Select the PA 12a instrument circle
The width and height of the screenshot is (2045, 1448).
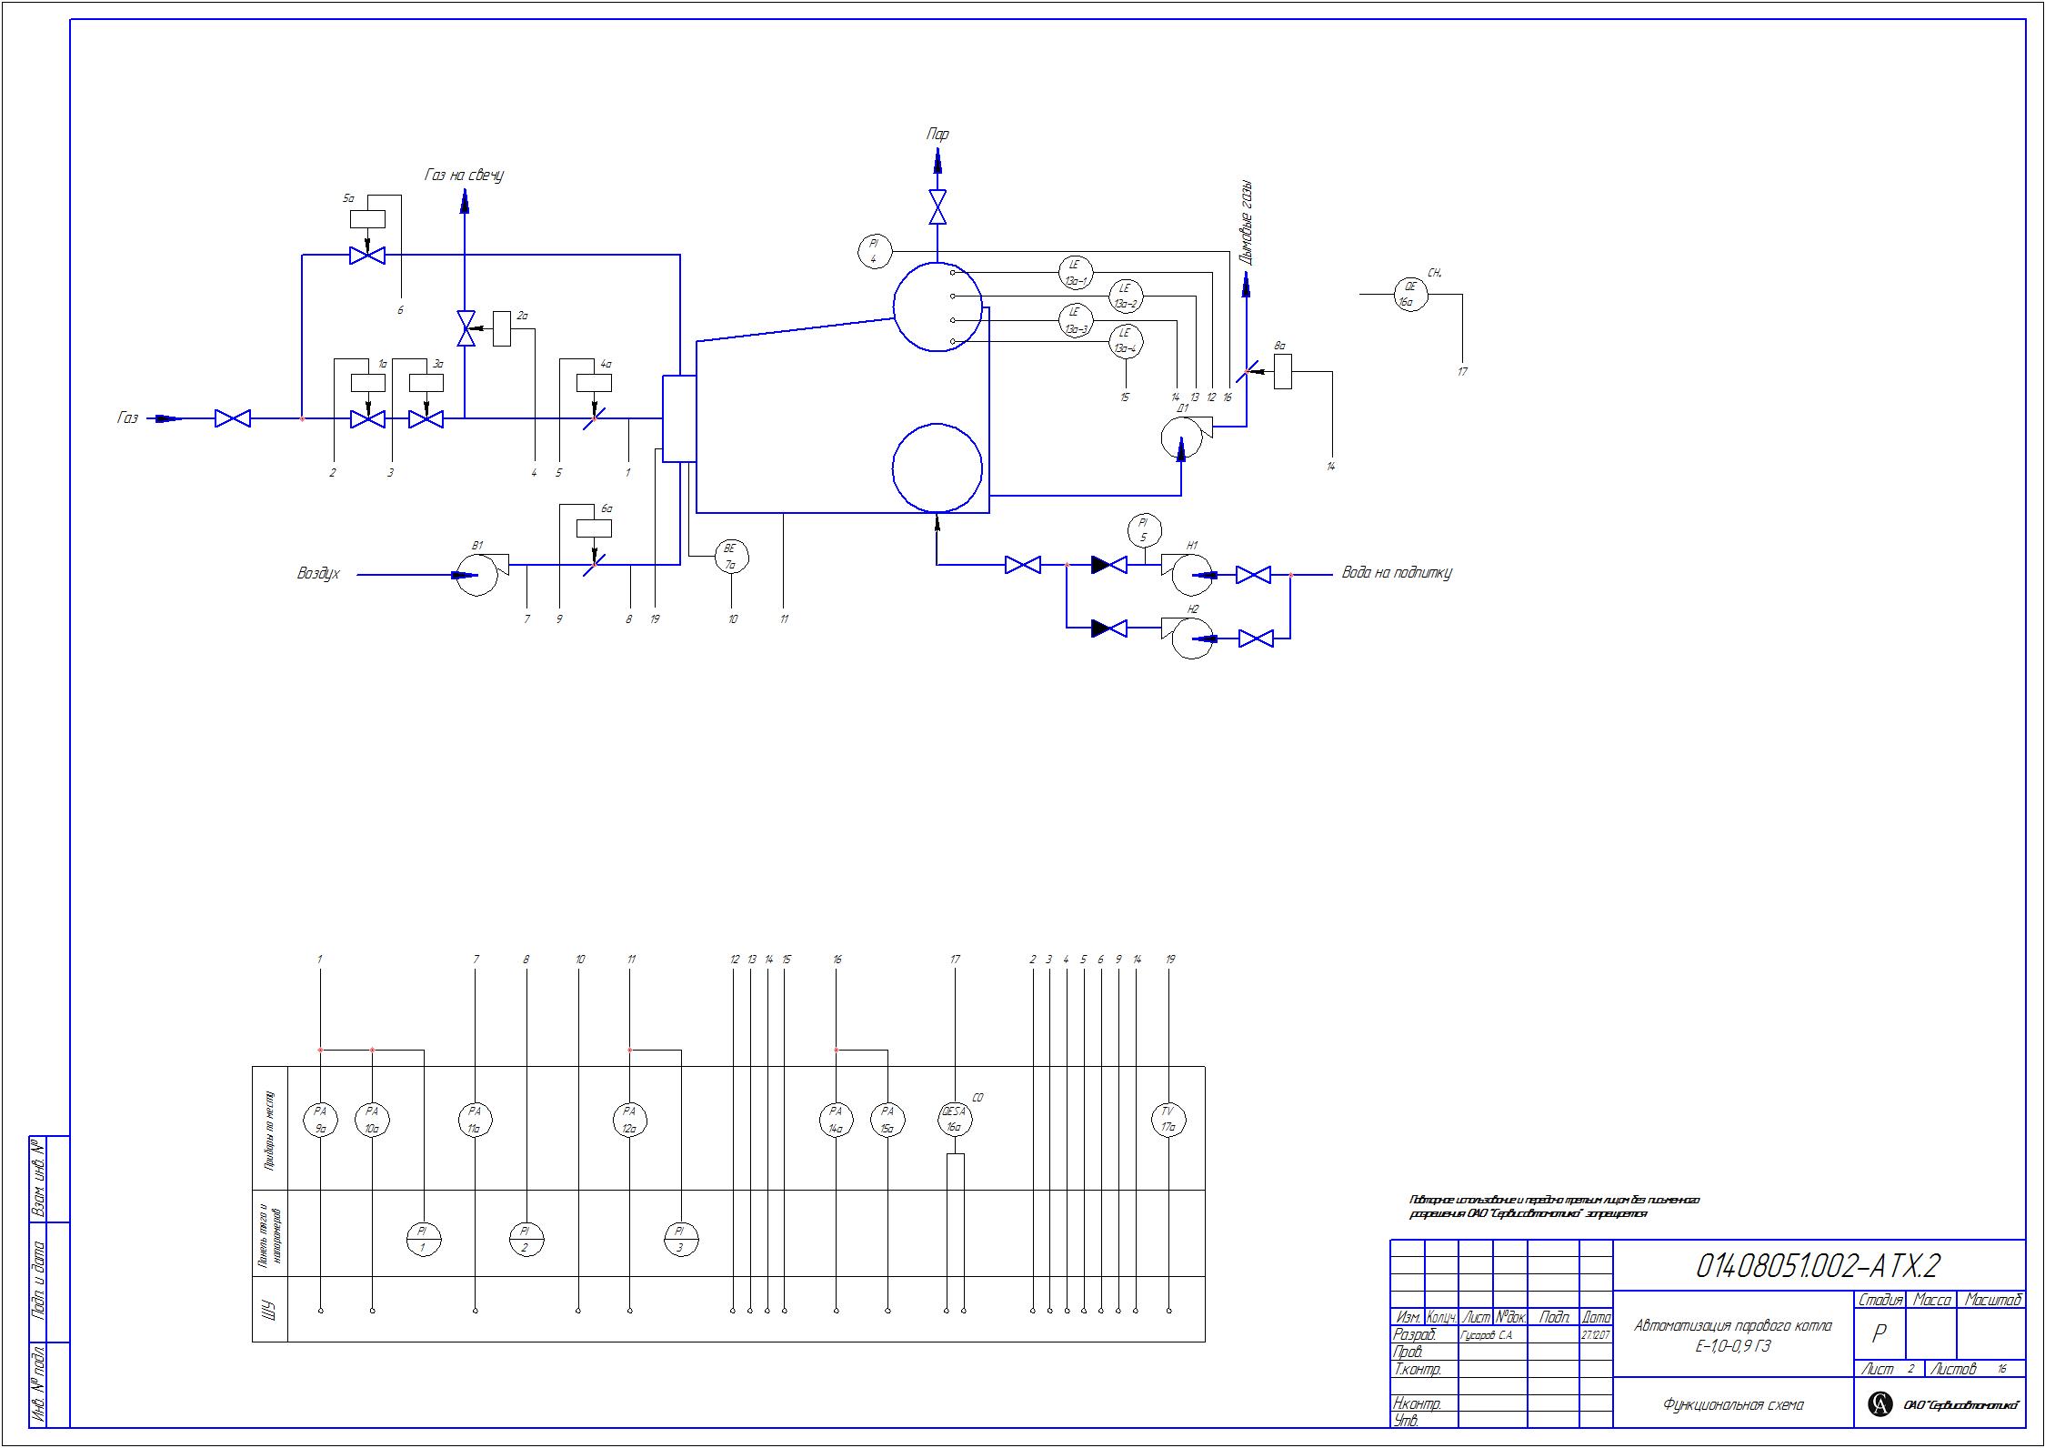pos(629,1119)
